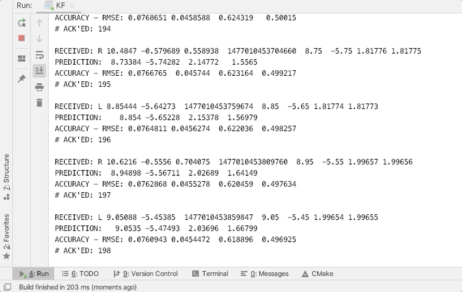This screenshot has width=462, height=292.
Task: Click PREDICTION line starting 8.94898
Action: [156, 173]
